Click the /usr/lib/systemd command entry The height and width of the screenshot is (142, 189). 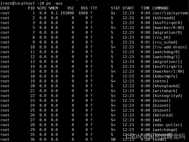[170, 13]
